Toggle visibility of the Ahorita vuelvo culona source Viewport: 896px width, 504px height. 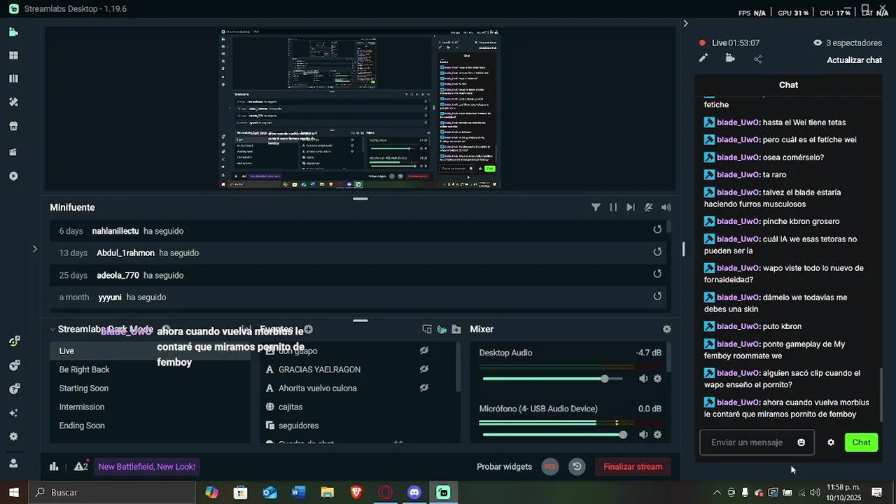(423, 388)
